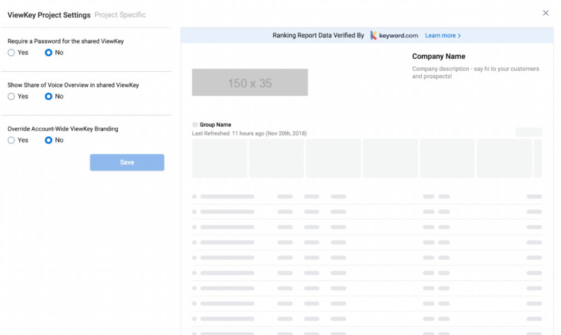Click the 150 x 35 logo placeholder
Viewport: 561px width, 335px height.
(250, 82)
